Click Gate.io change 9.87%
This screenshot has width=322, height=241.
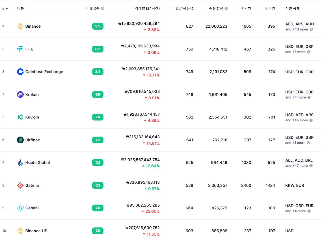[x=152, y=189]
